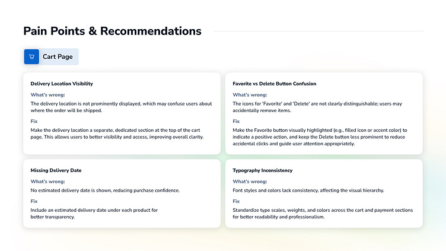Open the Delivery Location Visibility heading

click(62, 84)
